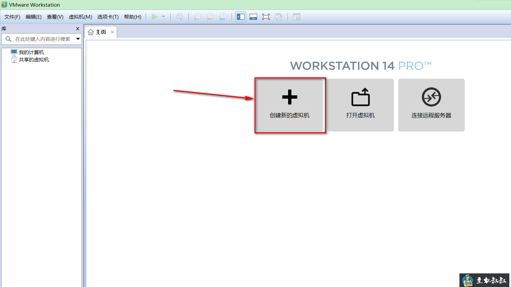Click the console view toolbar icon
511x287 pixels.
tap(296, 17)
